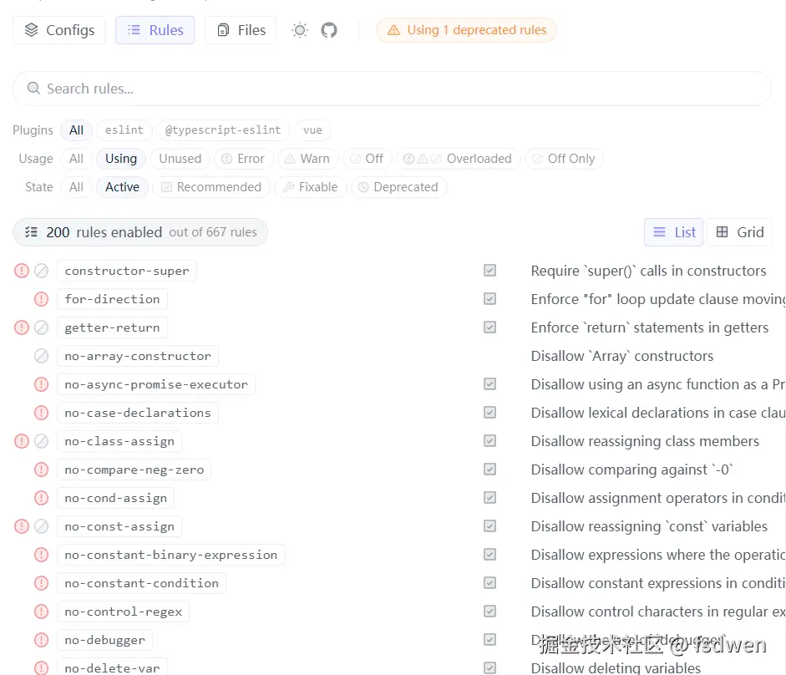The width and height of the screenshot is (786, 675).
Task: Click the error icon beside no-constant-condition
Action: coord(41,583)
